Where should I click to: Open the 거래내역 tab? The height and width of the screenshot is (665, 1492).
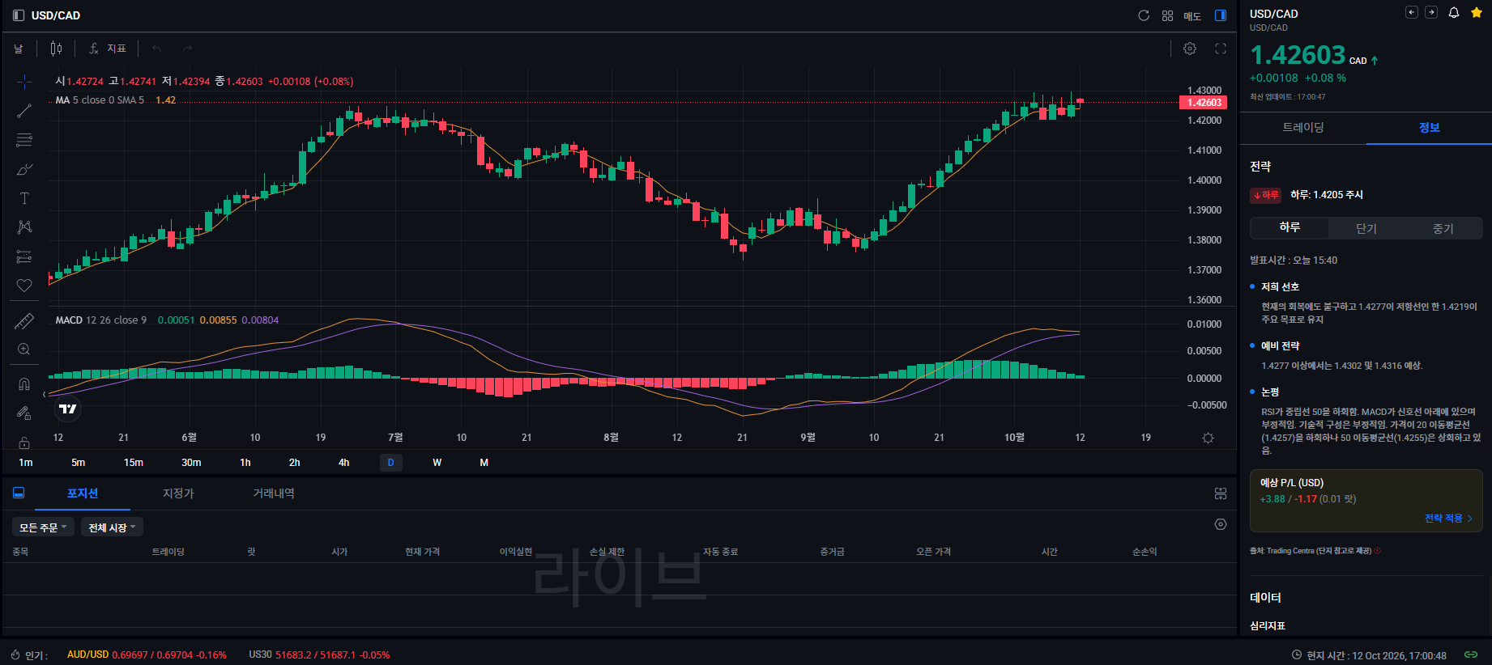[x=274, y=493]
